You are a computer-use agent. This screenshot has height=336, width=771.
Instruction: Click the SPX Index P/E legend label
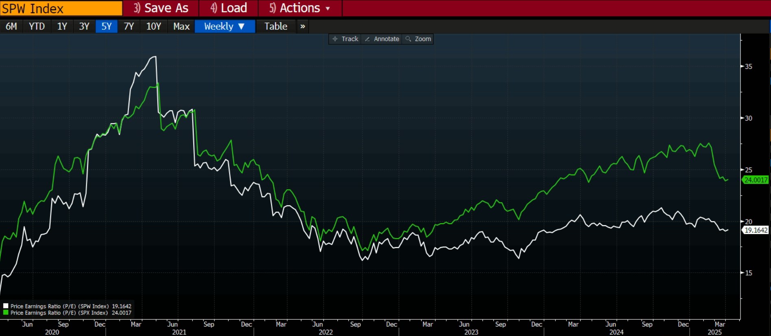click(x=59, y=312)
